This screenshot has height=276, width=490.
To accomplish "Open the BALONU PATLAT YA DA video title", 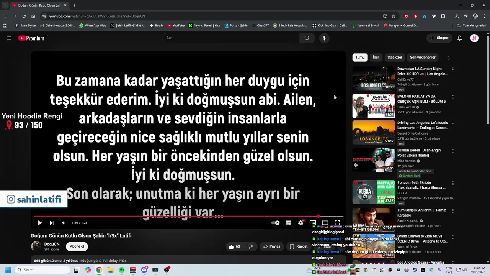I will (421, 99).
